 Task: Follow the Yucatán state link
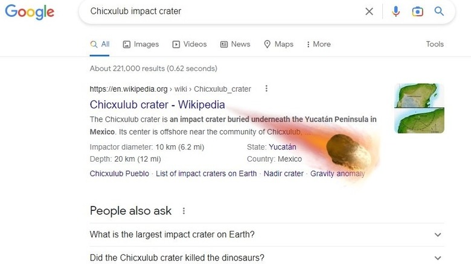(x=282, y=147)
